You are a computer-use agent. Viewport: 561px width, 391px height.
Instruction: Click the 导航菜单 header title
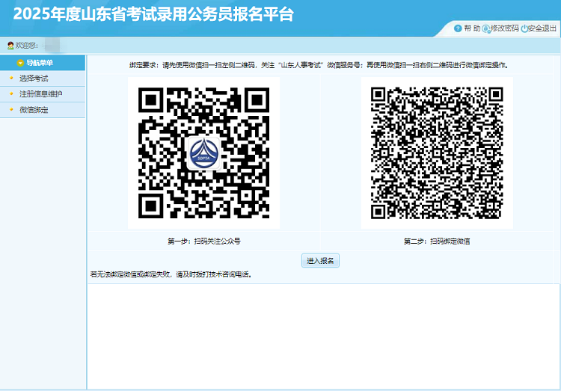pos(40,63)
